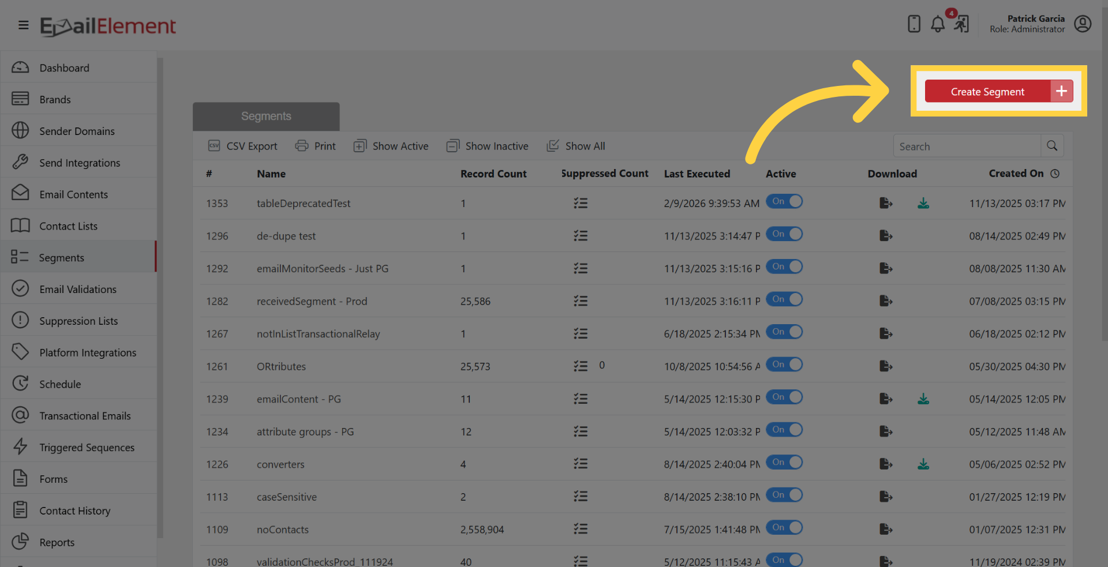Screen dimensions: 1108x567
Task: Click the Search input field
Action: point(967,146)
